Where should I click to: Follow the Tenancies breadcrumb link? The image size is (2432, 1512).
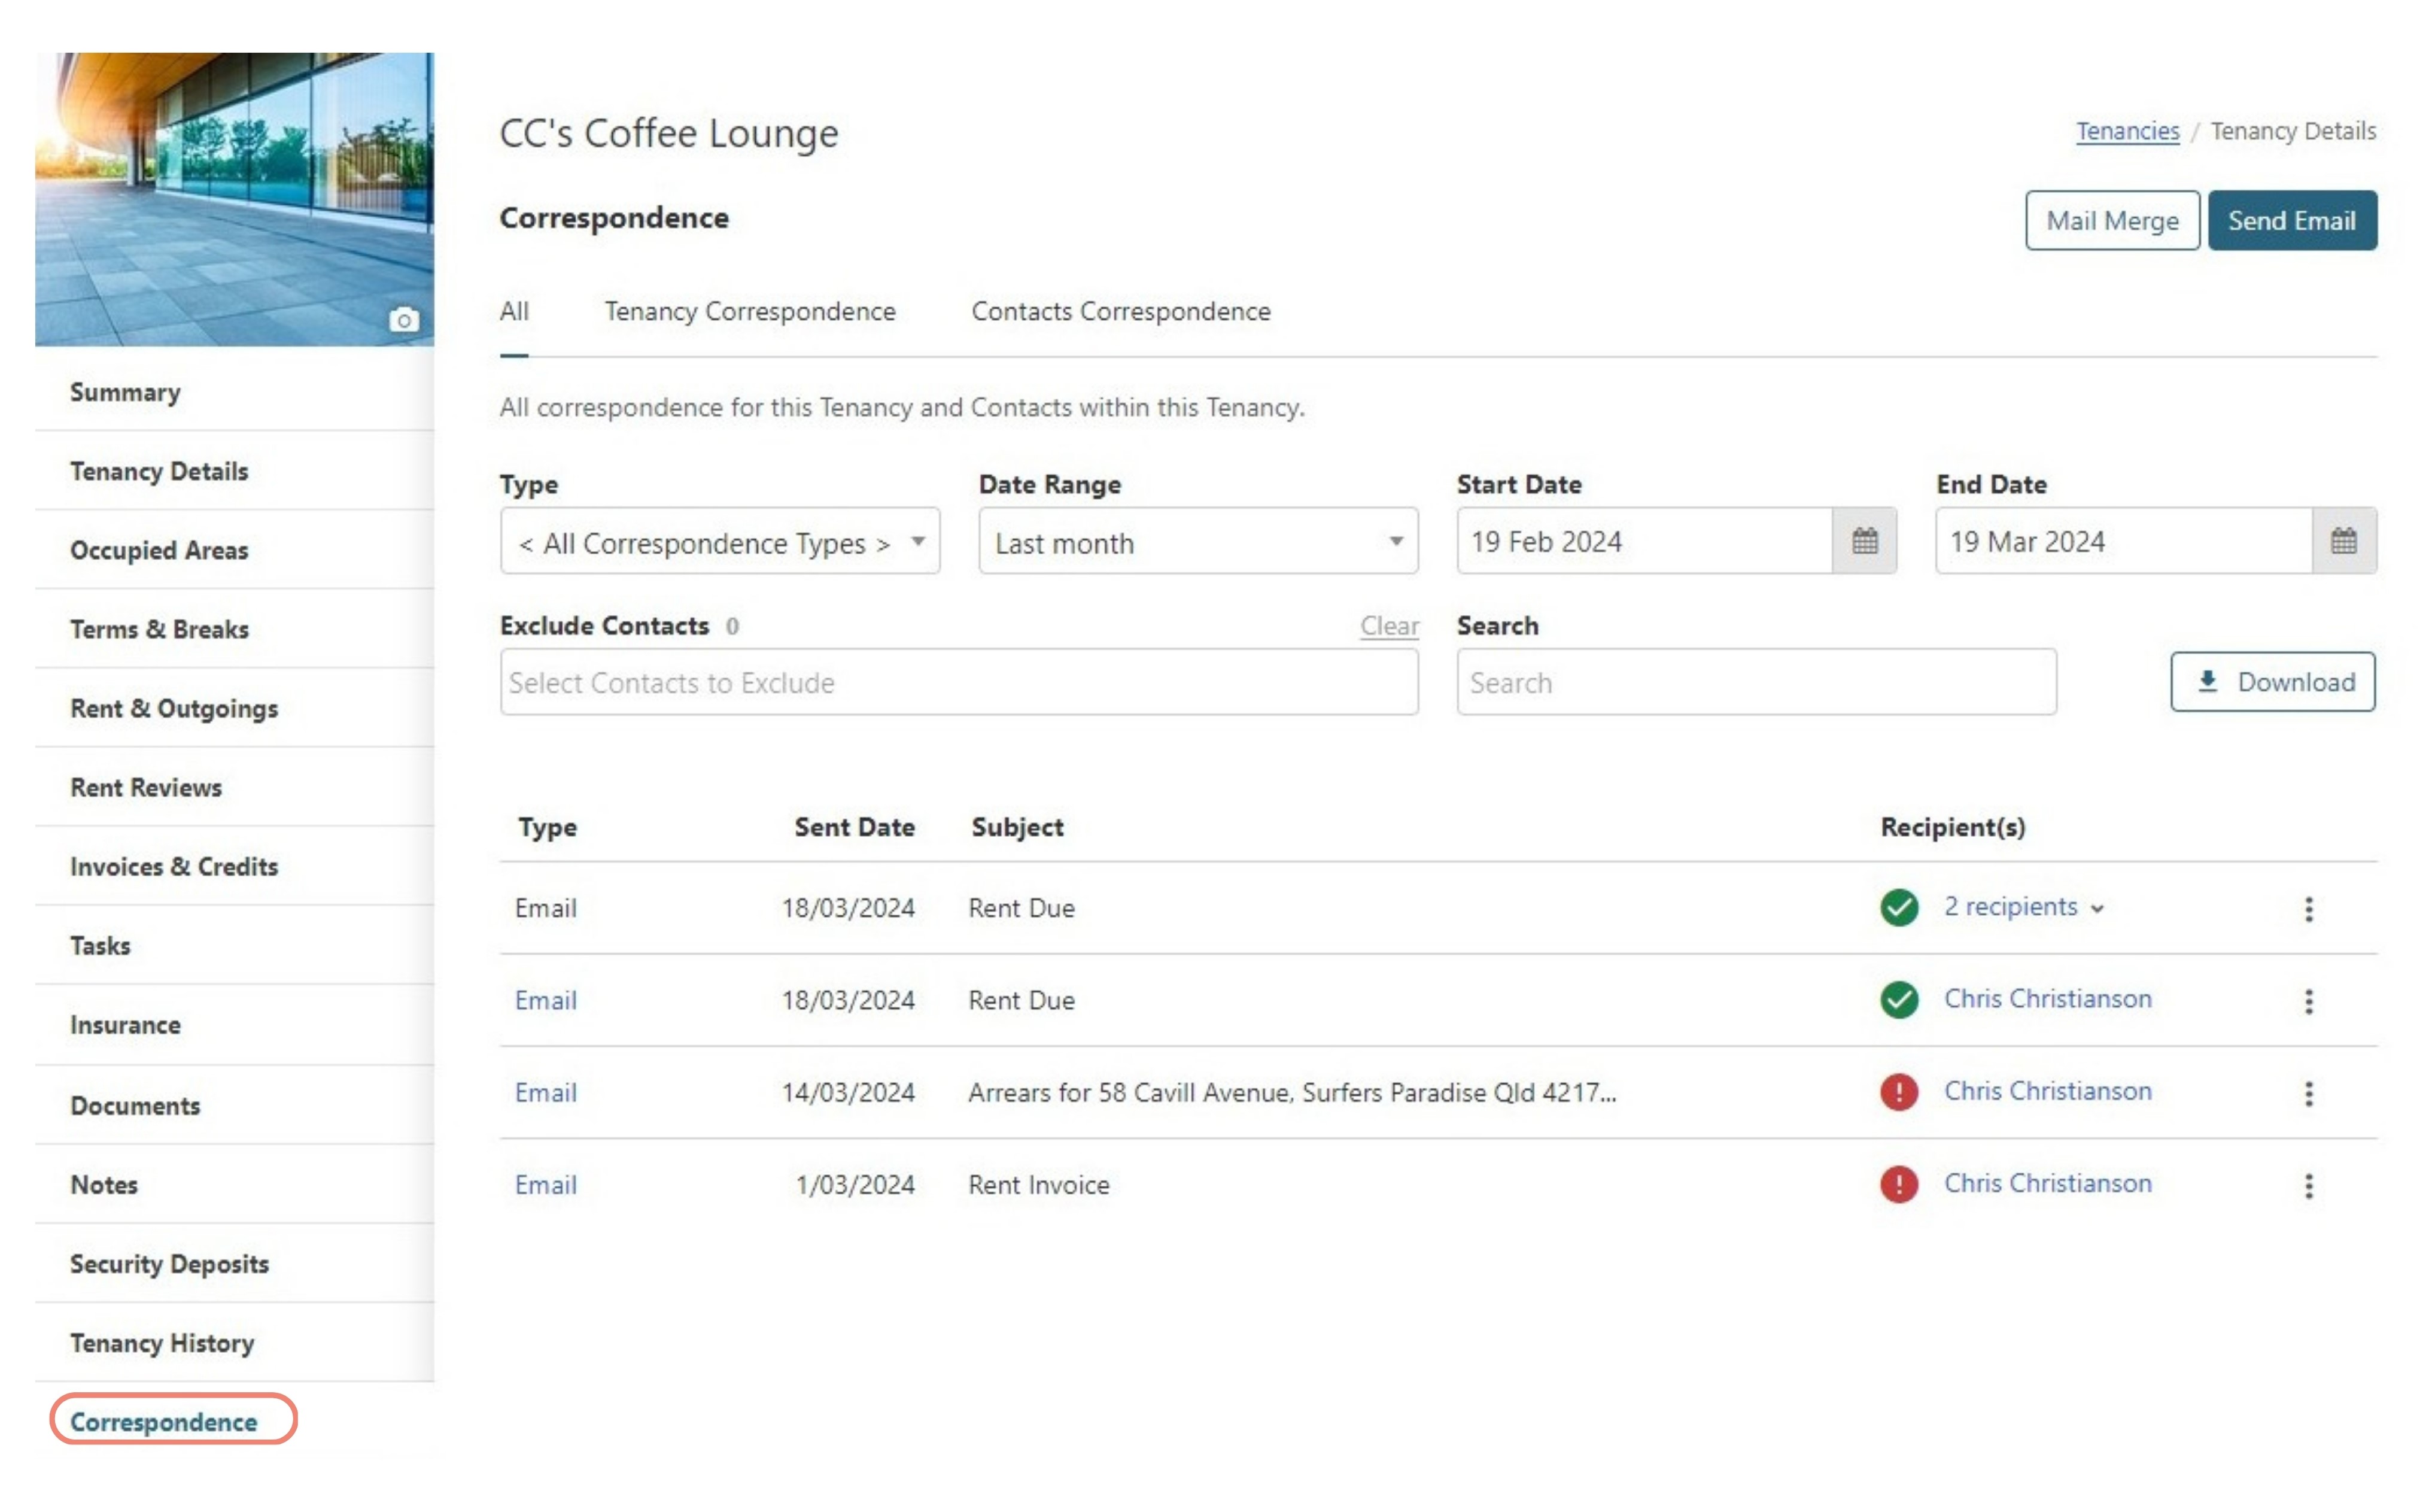pyautogui.click(x=2127, y=131)
